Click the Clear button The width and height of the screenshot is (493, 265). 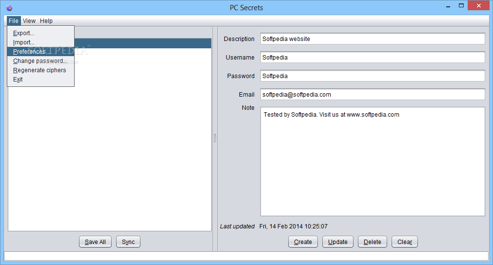[x=405, y=242]
